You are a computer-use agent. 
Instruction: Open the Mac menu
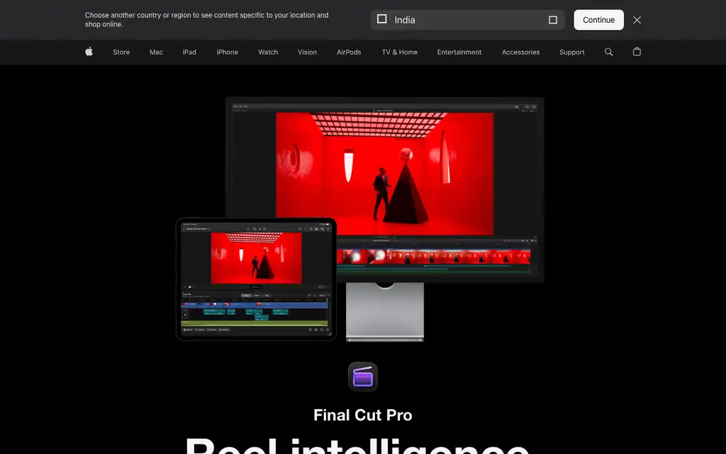pos(156,52)
